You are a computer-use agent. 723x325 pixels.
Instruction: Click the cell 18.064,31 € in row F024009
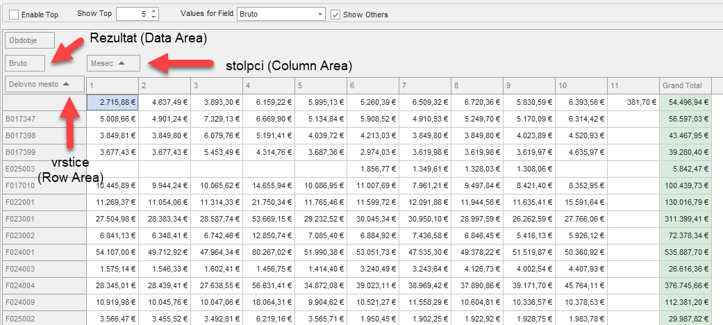[268, 302]
